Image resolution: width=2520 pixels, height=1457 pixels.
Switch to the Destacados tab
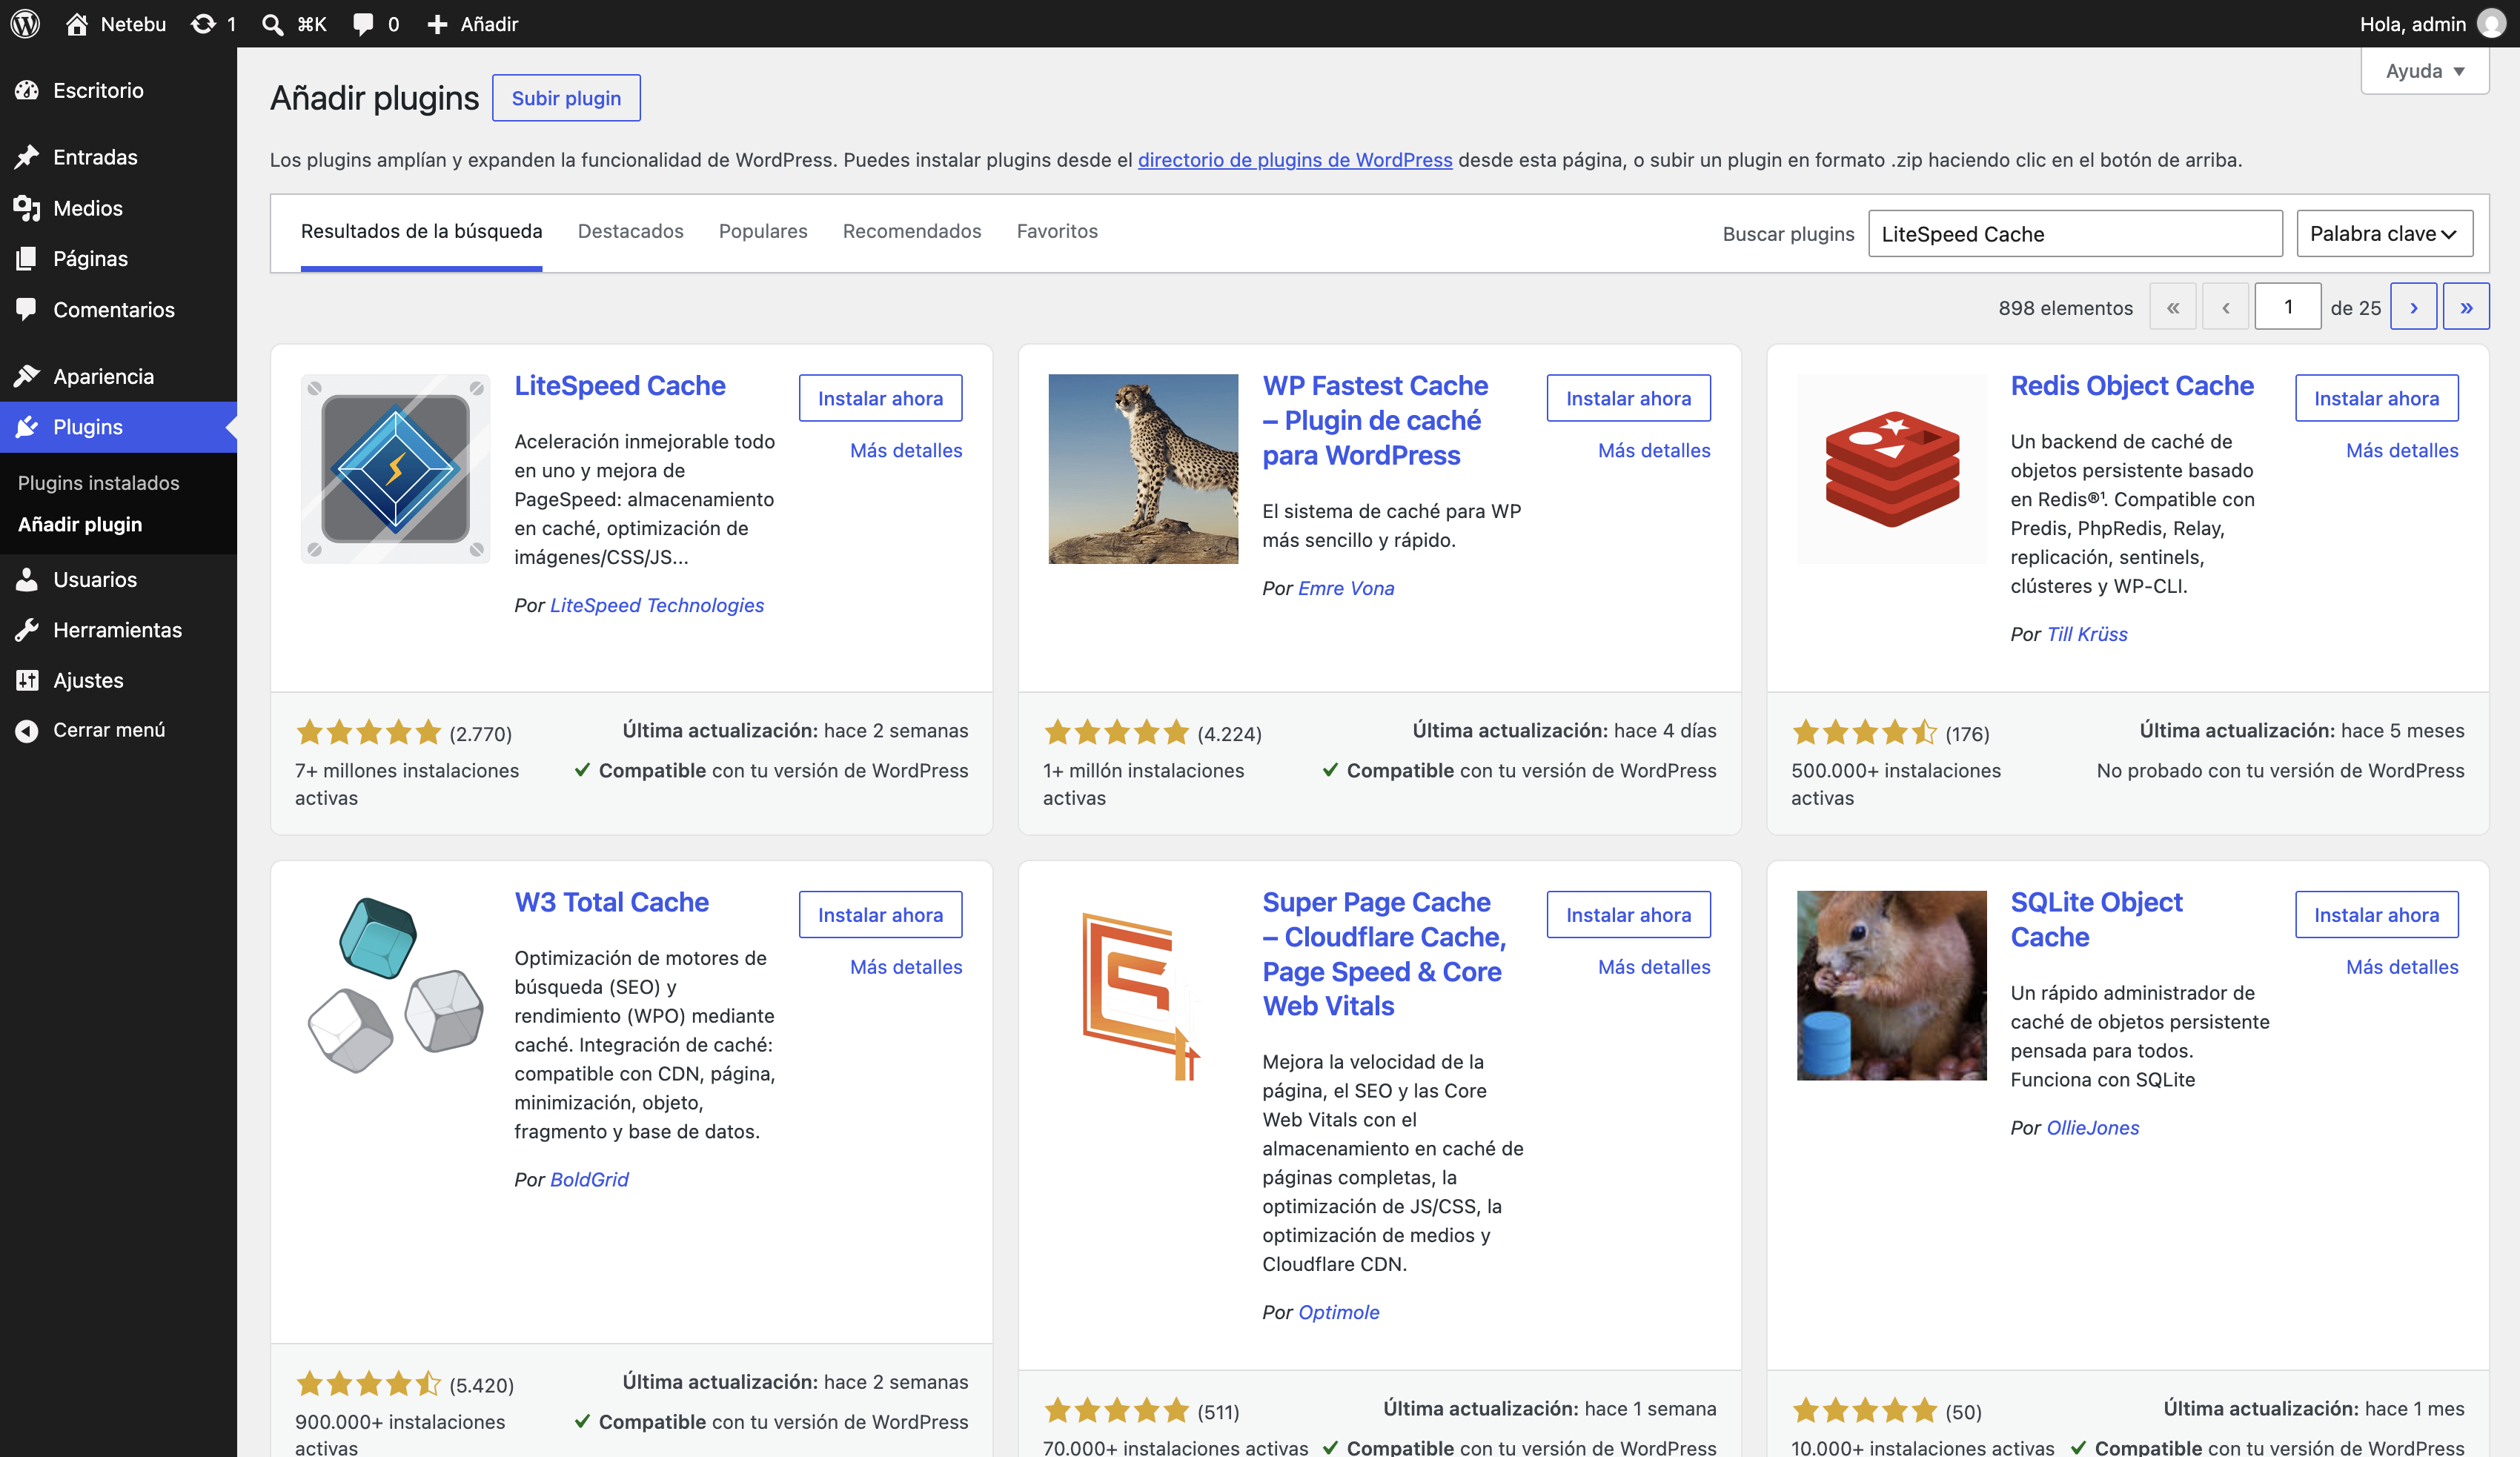coord(631,231)
